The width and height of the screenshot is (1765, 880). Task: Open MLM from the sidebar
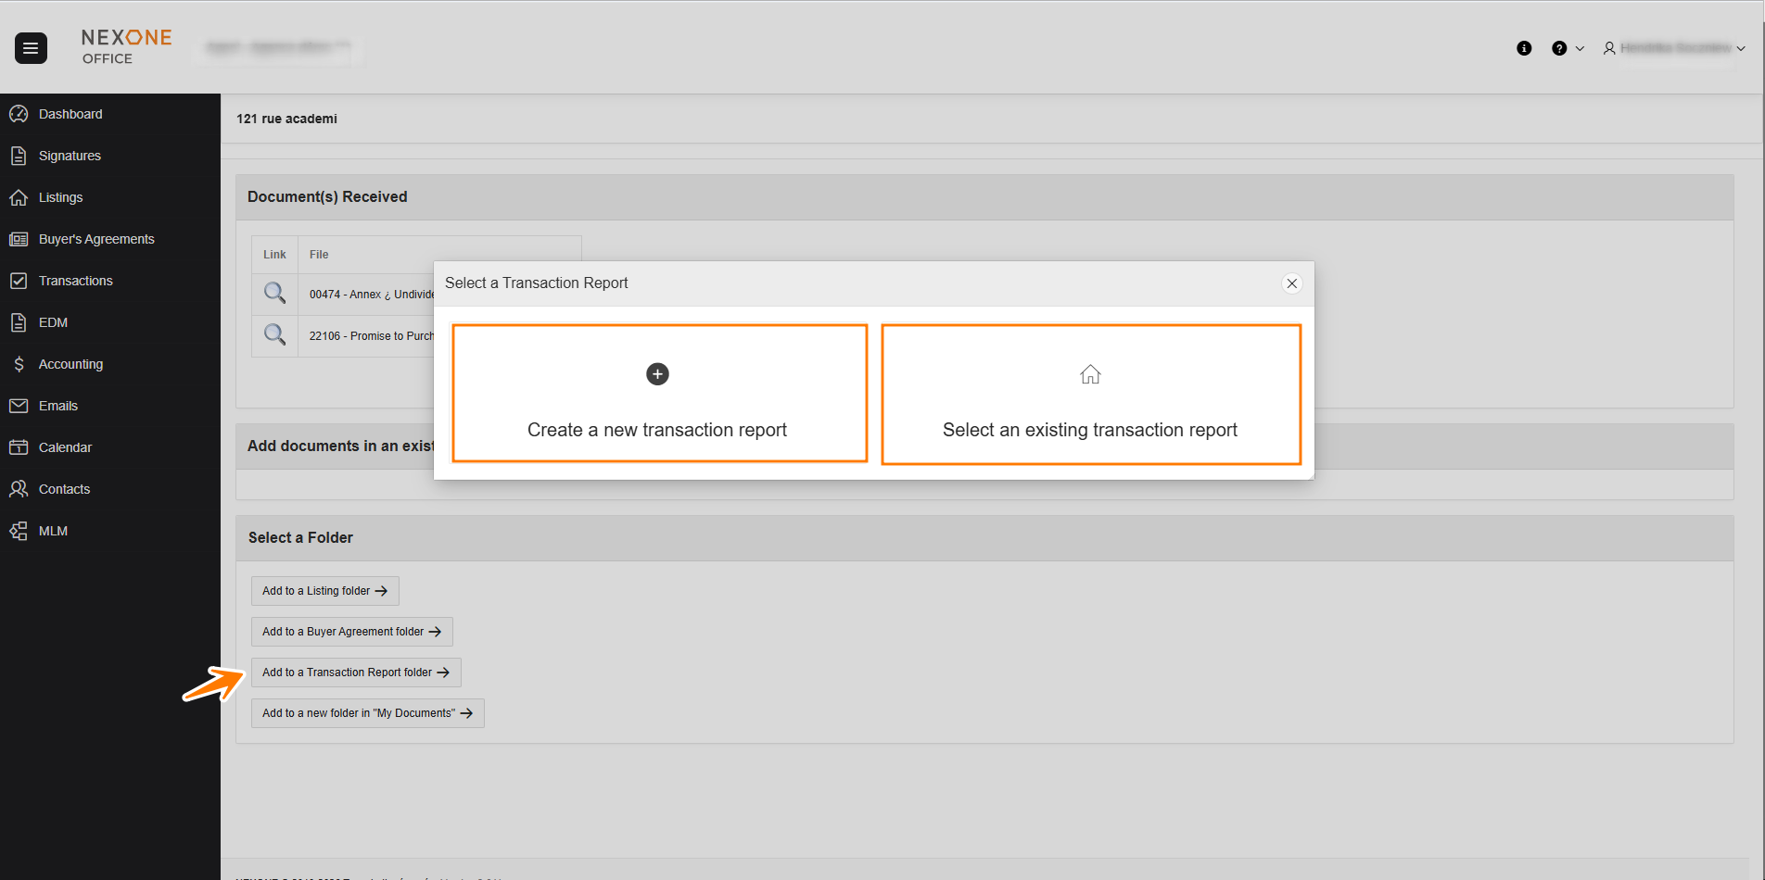[53, 531]
